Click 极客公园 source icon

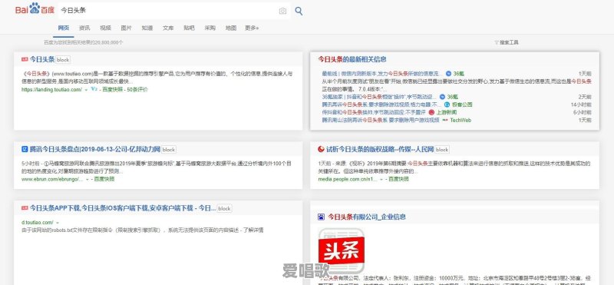coord(447,104)
